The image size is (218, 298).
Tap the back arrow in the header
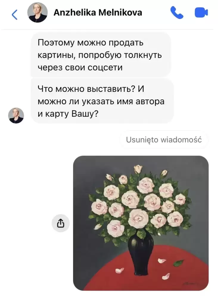[15, 15]
